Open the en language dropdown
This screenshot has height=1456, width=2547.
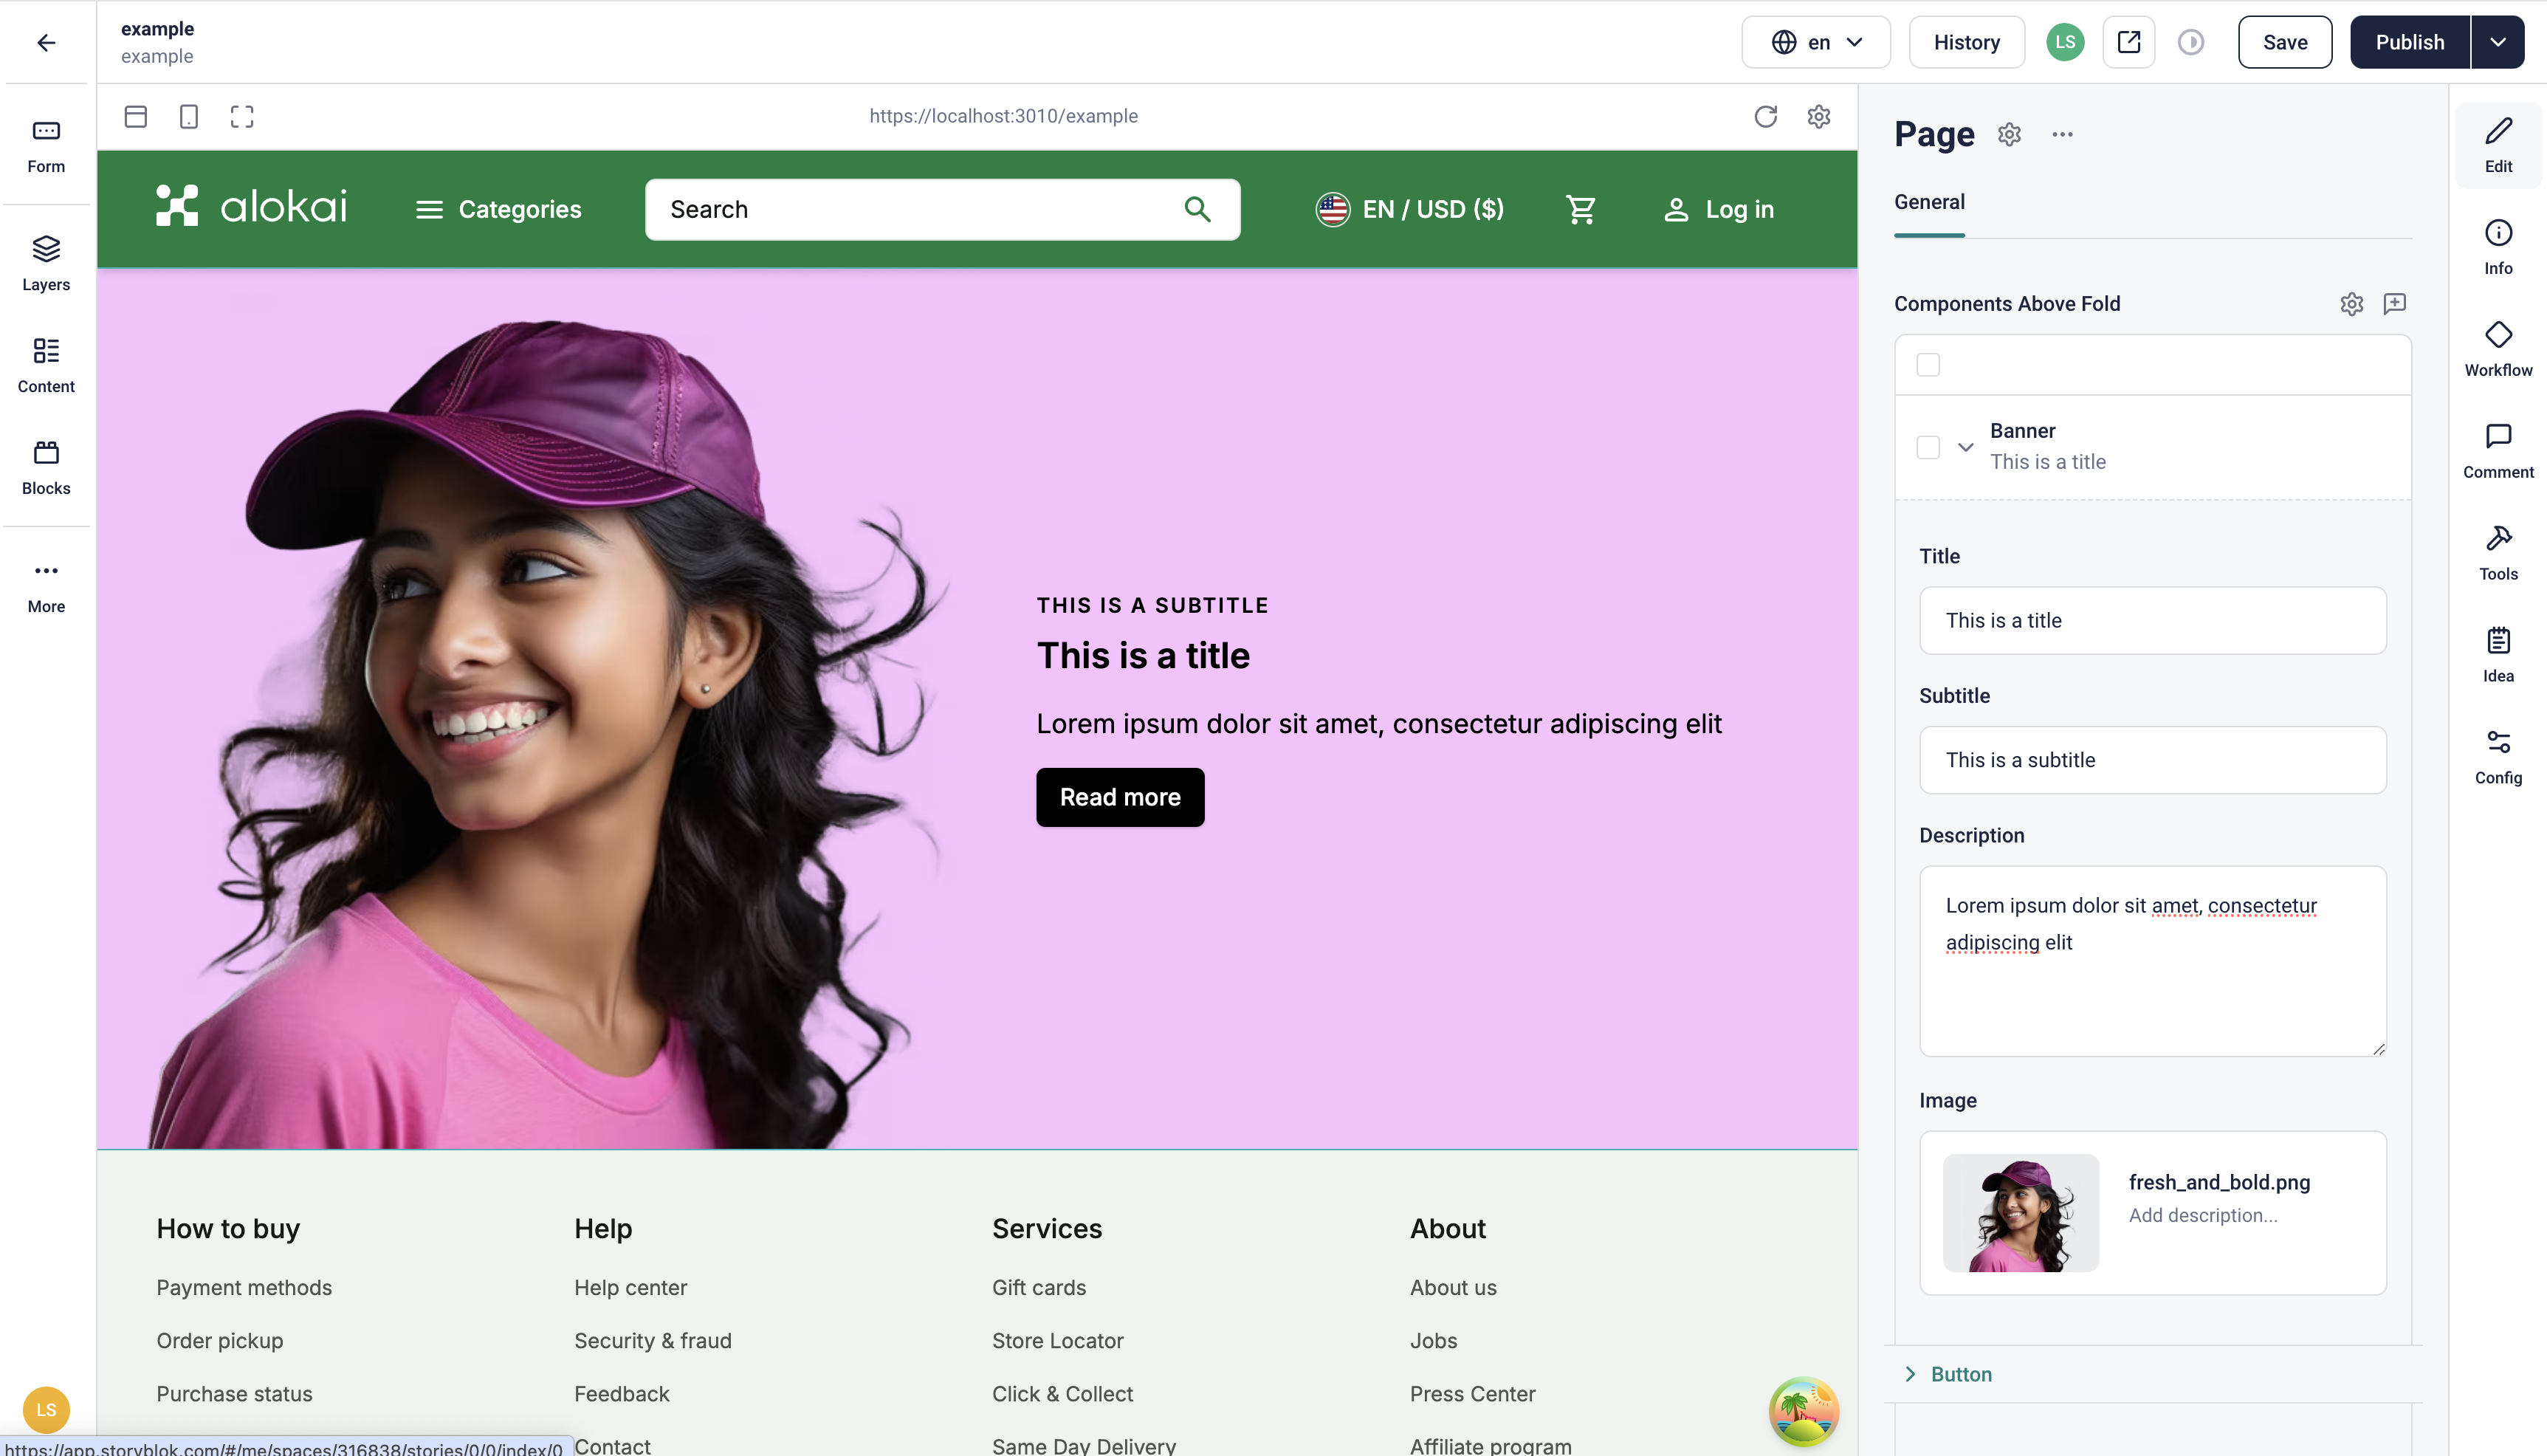tap(1816, 42)
